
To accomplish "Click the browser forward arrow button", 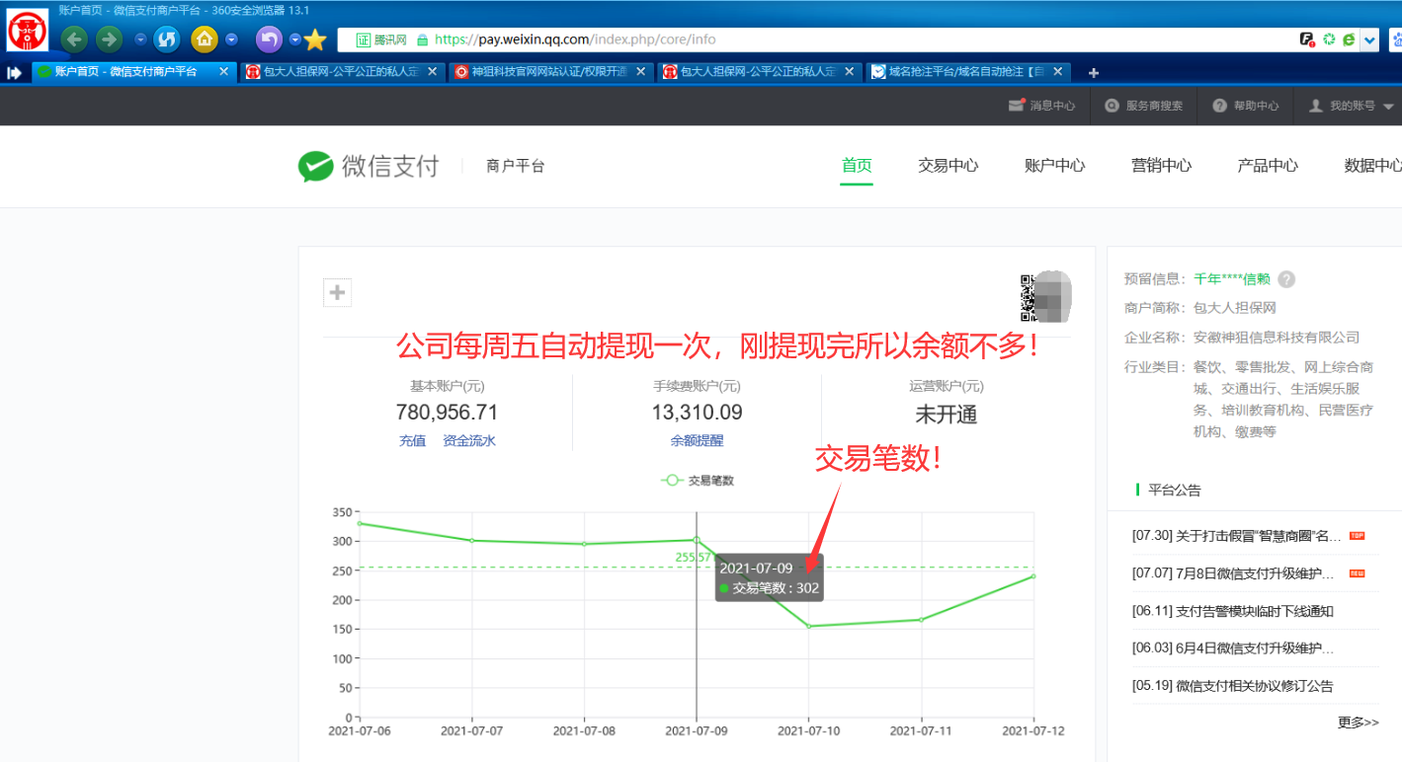I will click(x=109, y=39).
